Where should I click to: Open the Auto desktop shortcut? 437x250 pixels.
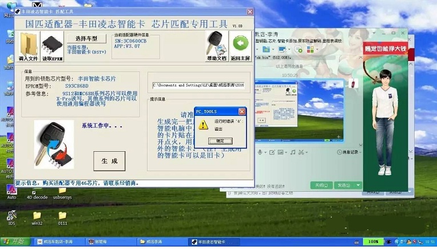(x=11, y=192)
